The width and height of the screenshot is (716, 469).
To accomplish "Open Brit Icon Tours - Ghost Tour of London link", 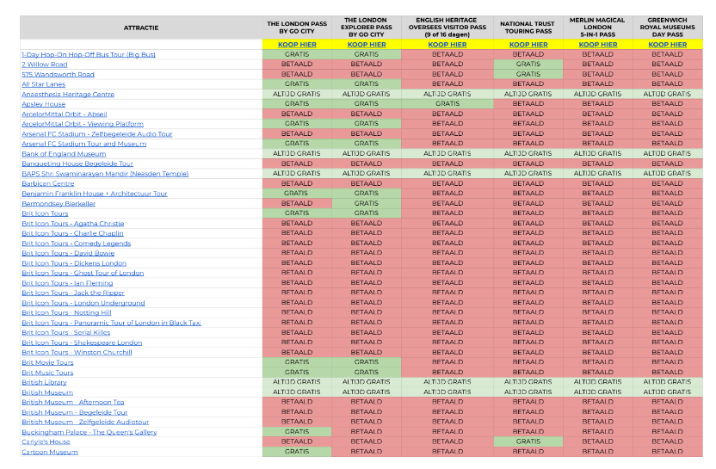I will pos(83,273).
